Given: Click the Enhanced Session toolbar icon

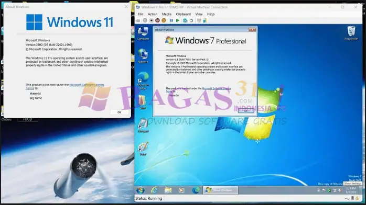Looking at the screenshot, I should pos(199,21).
